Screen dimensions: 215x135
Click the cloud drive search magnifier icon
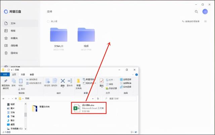click(x=196, y=12)
